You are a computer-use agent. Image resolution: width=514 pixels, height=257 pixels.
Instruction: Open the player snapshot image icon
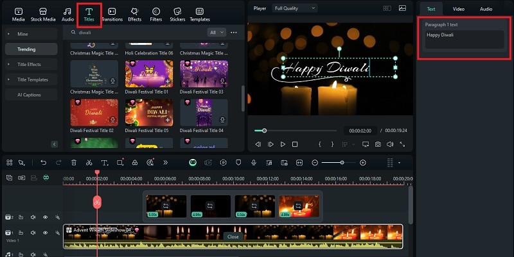click(x=403, y=8)
